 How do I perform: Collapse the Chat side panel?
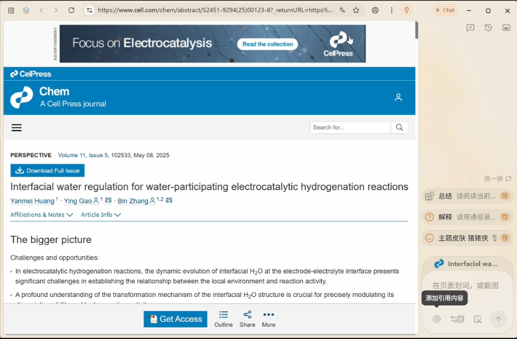[x=445, y=10]
